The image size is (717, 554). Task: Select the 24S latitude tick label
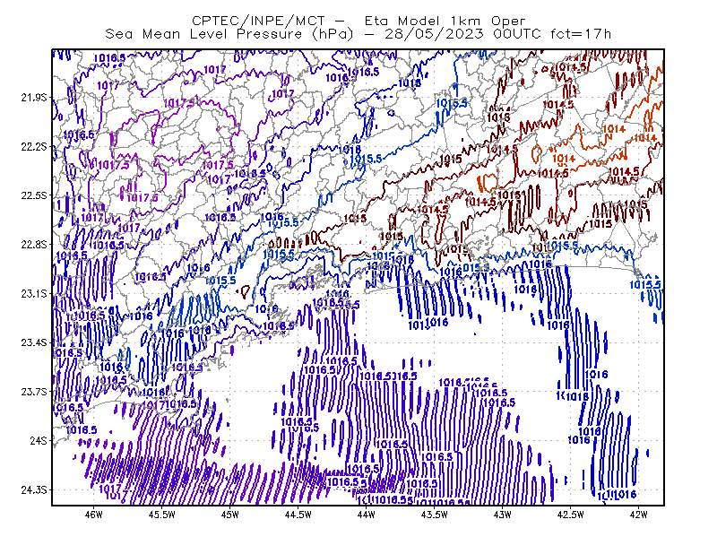coord(39,441)
